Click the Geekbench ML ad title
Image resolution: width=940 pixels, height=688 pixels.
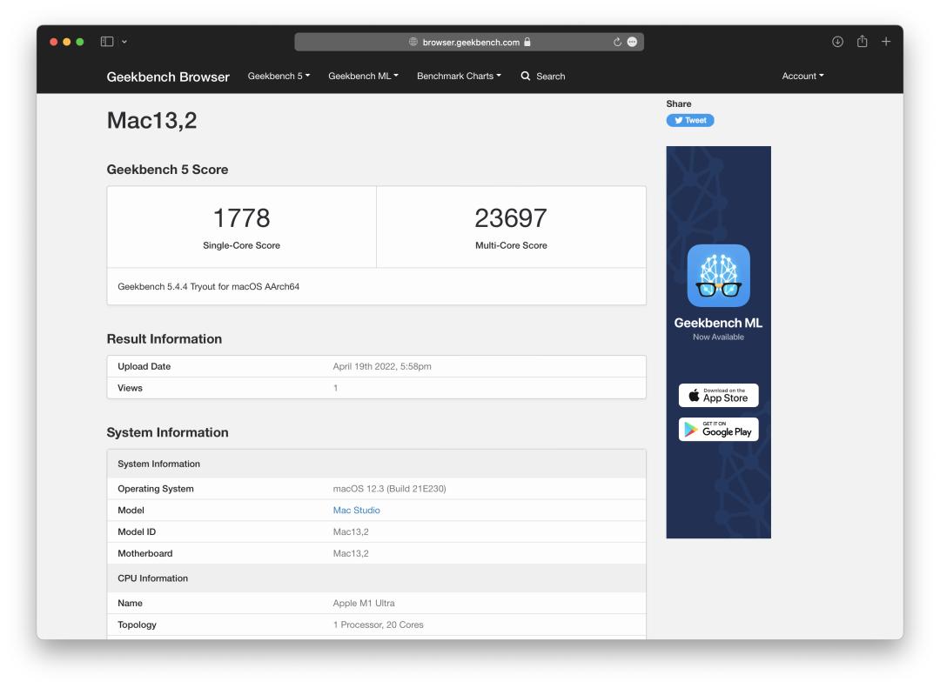coord(718,323)
